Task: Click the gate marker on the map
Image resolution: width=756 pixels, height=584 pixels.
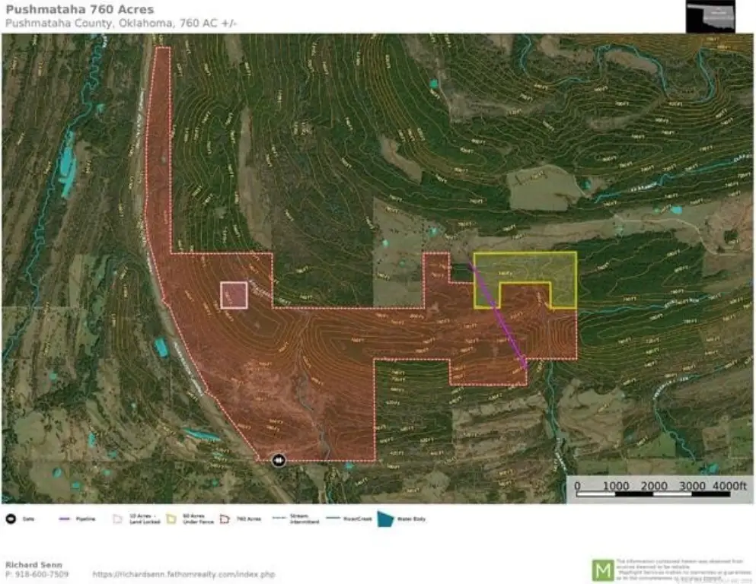Action: point(279,459)
